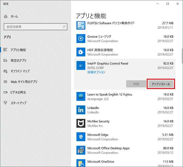Image resolution: width=183 pixels, height=167 pixels.
Task: Click the McAfee Security shield icon
Action: [81, 123]
